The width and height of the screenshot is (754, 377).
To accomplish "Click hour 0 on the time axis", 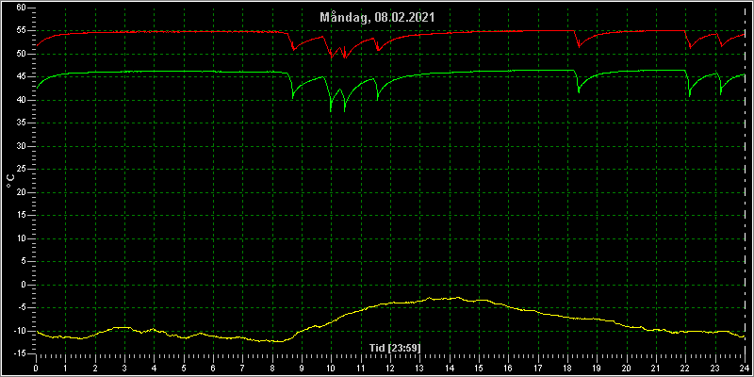I will tap(36, 368).
